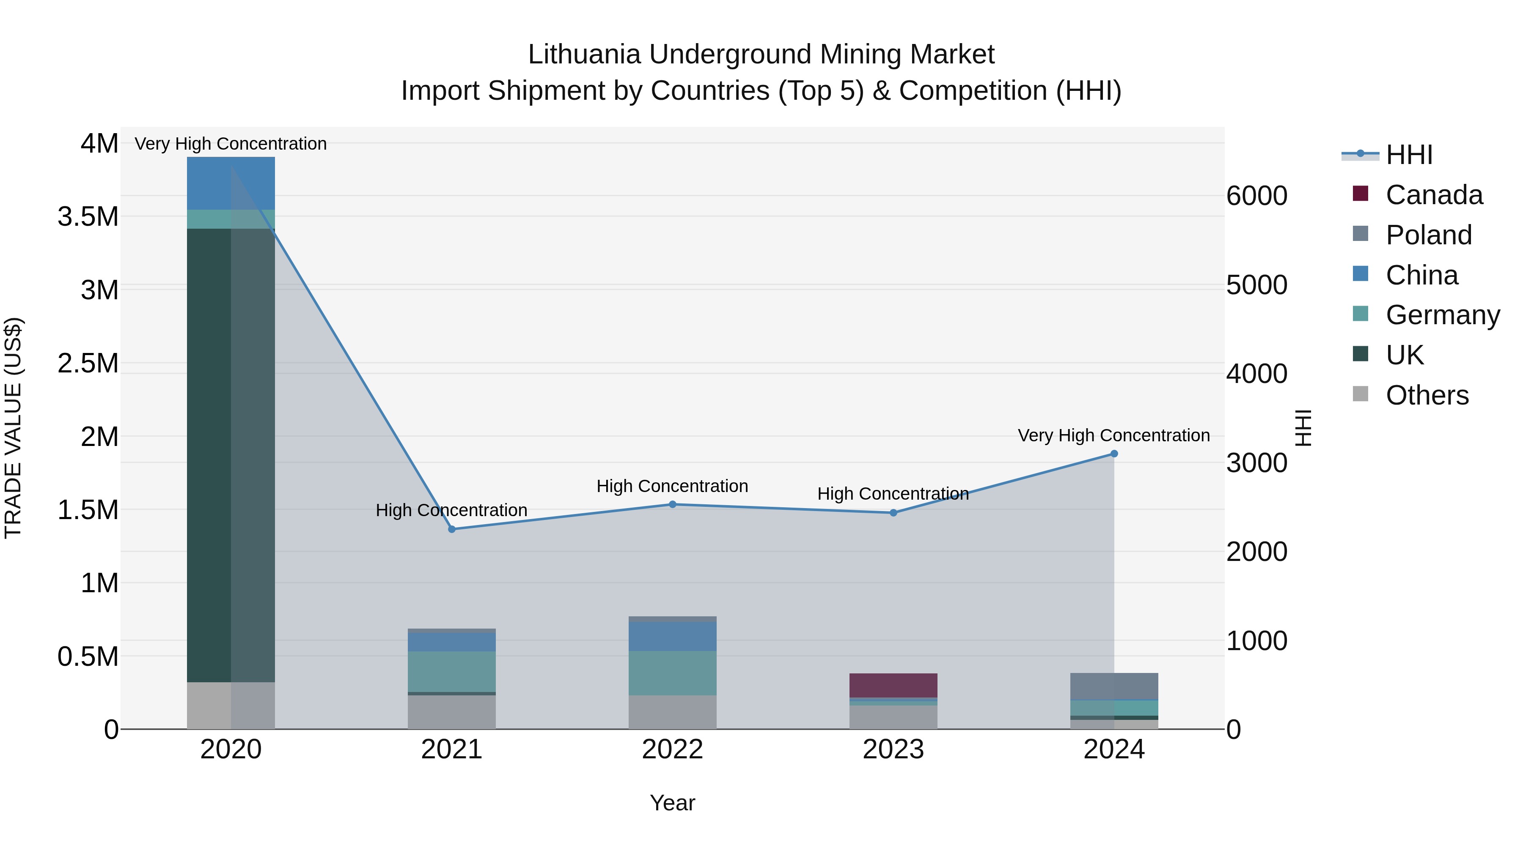Click the High Concentration label at 2022
Screen dimensions: 1523x856
[x=672, y=486]
